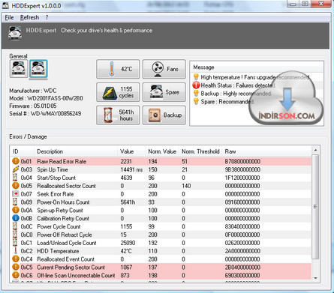Click the 5641h hours button

pos(118,115)
